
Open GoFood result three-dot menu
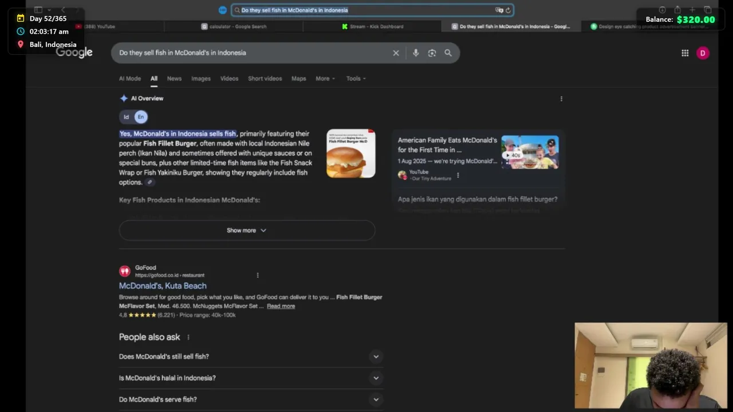258,275
